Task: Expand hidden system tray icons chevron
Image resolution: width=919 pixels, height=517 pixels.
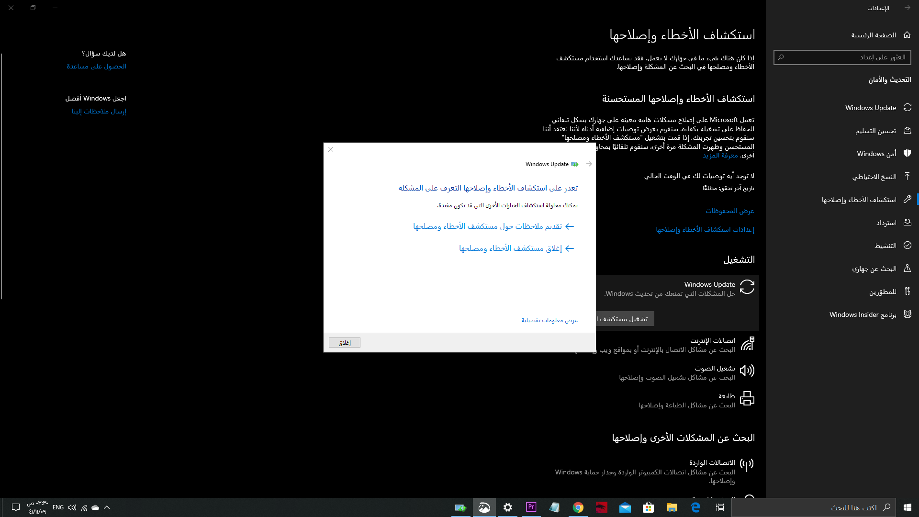Action: pyautogui.click(x=107, y=507)
